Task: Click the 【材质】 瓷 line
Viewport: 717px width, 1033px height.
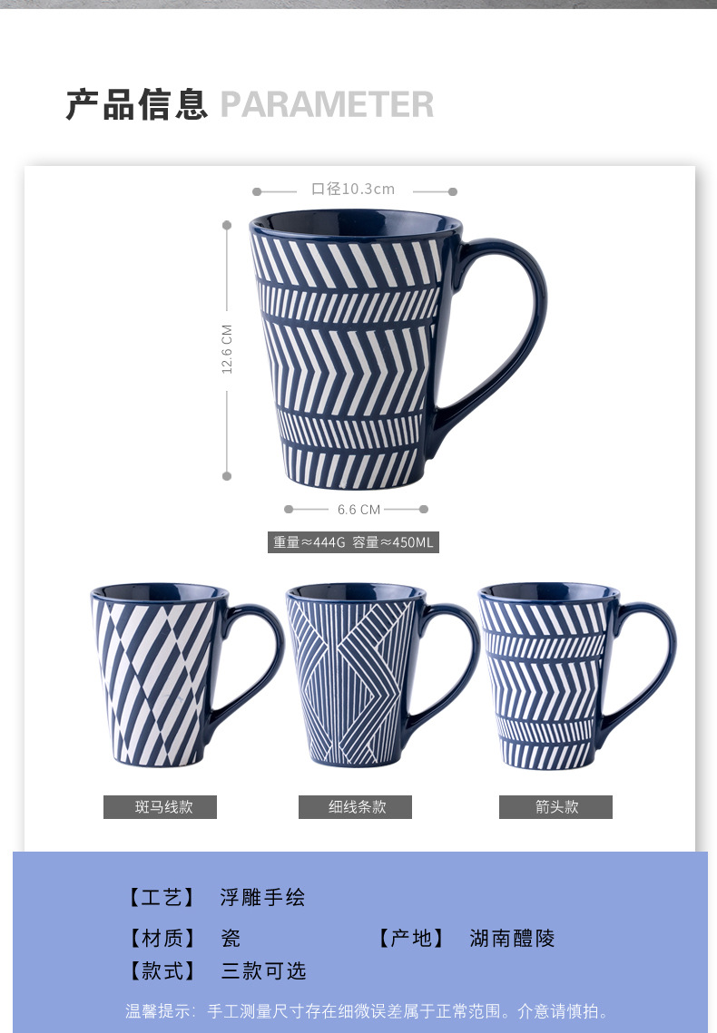Action: point(182,938)
